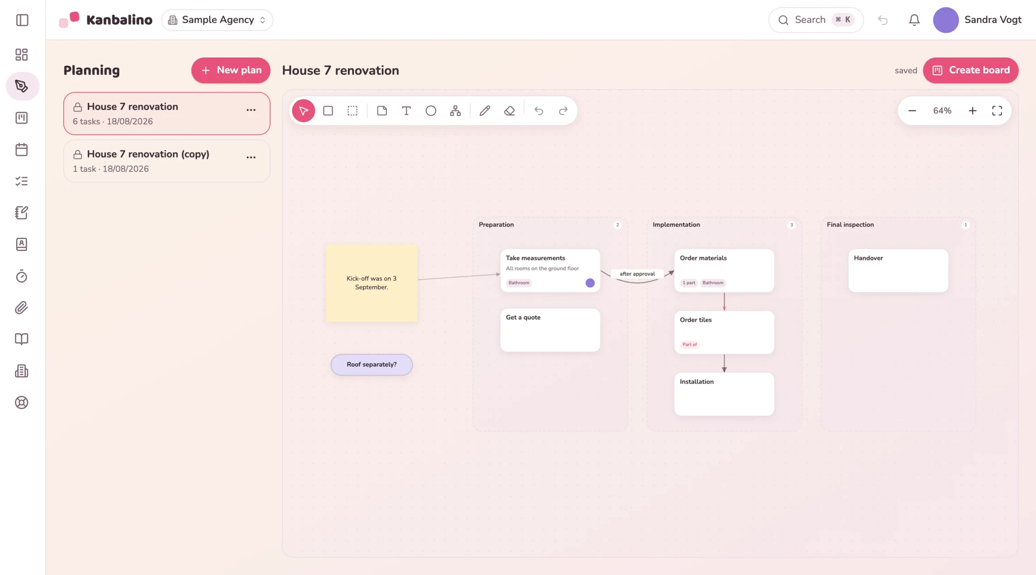Select the yellow Kick-off sticky note
This screenshot has width=1036, height=575.
coord(372,283)
